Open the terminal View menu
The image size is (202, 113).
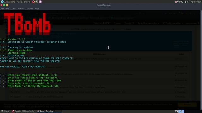(13, 8)
